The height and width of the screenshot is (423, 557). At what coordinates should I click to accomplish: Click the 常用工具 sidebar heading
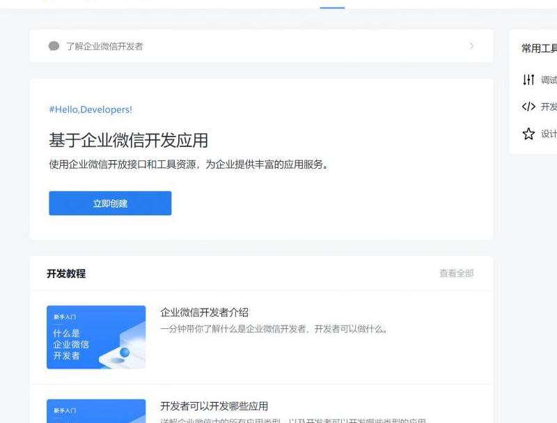tap(539, 48)
